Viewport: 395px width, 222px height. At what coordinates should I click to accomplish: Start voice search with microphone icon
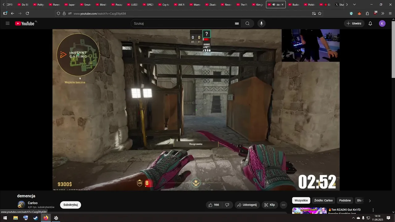point(261,23)
